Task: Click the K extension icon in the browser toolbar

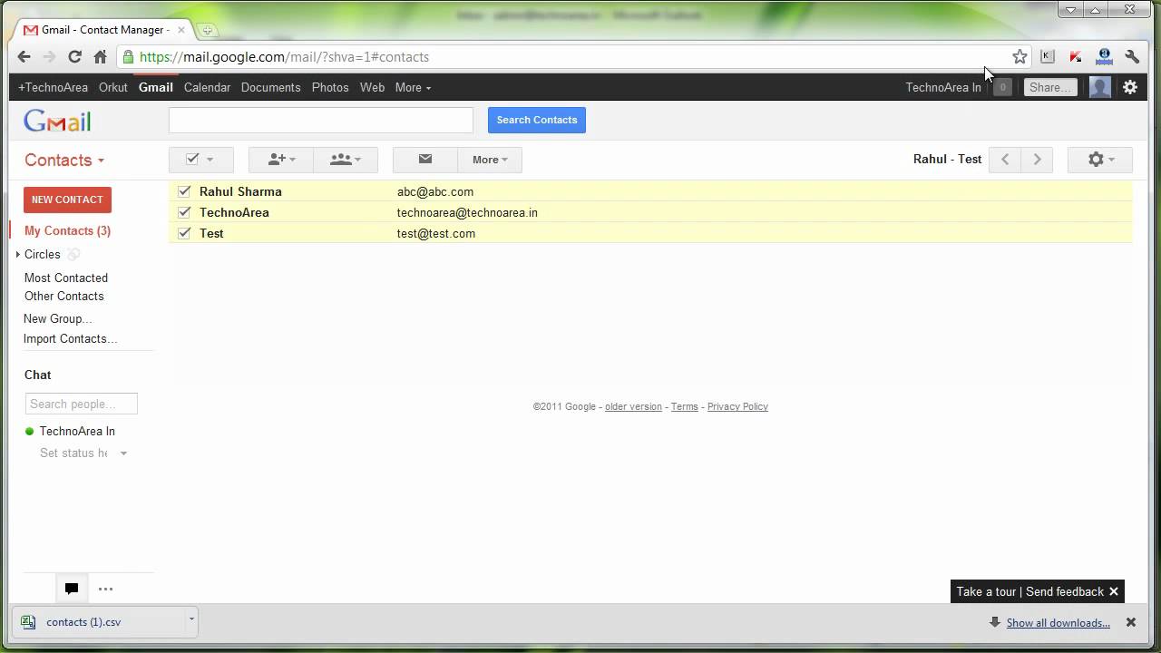Action: tap(1048, 56)
